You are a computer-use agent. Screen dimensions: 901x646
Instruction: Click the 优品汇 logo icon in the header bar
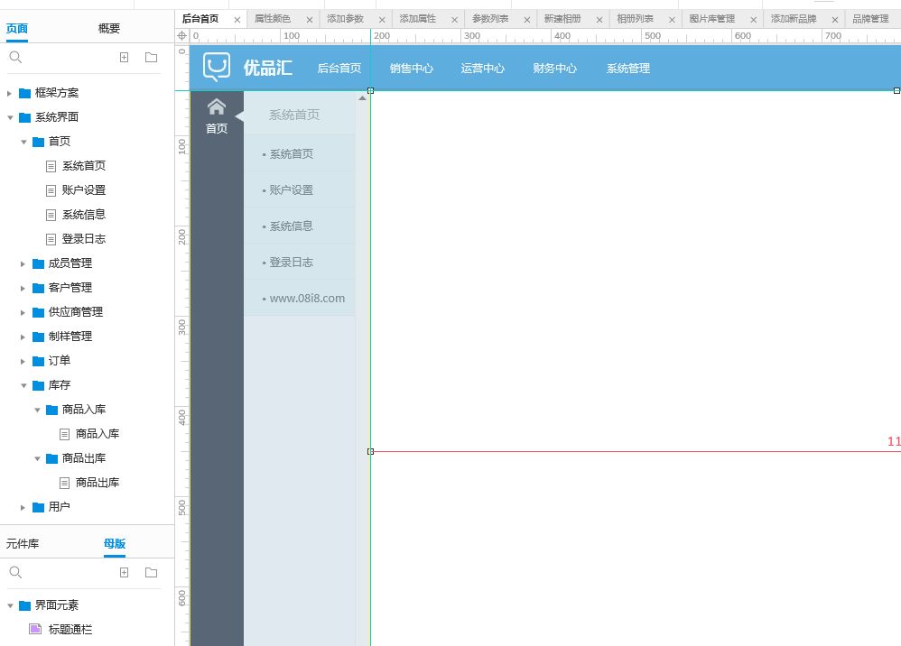coord(217,67)
